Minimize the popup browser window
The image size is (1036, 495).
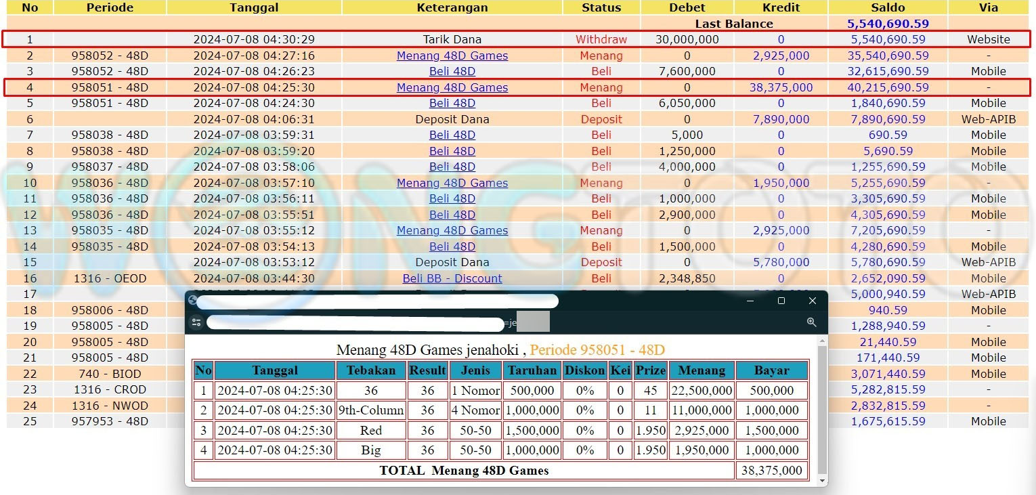[750, 301]
